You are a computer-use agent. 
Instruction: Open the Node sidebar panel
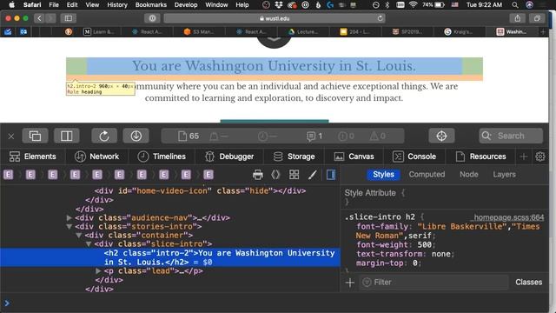469,175
